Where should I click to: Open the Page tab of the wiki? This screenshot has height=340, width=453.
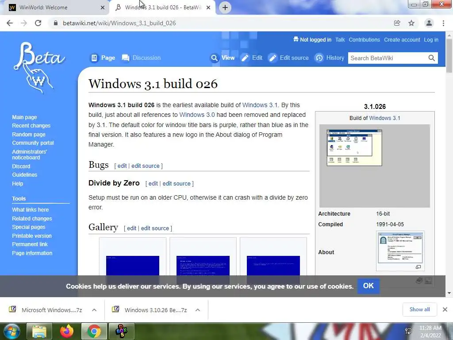tap(103, 58)
